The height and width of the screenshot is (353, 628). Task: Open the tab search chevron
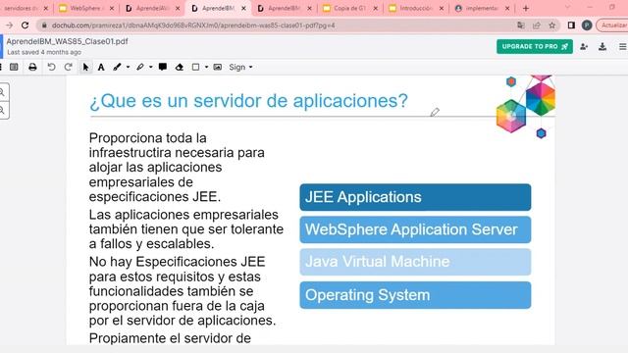click(x=567, y=8)
